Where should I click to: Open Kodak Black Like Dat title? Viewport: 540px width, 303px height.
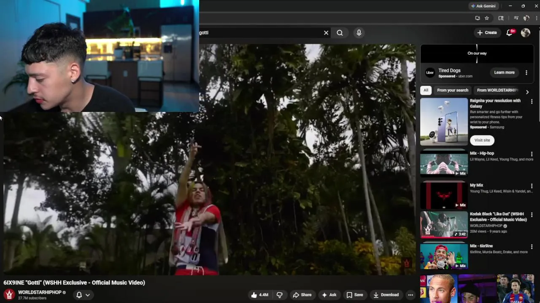[x=498, y=217]
